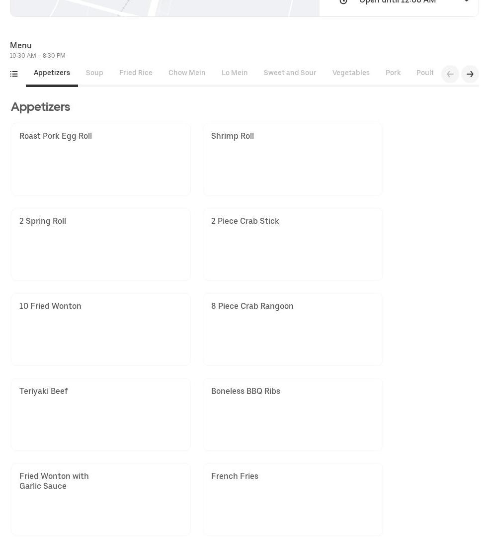Expand the opening hours dropdown

[x=466, y=2]
